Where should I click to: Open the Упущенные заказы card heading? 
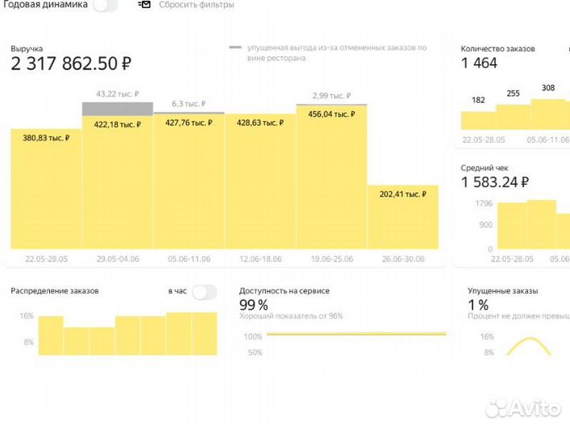tap(503, 291)
